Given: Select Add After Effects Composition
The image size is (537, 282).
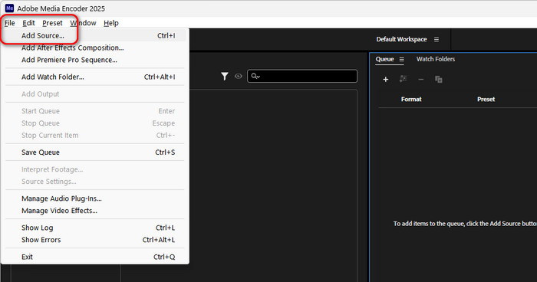Looking at the screenshot, I should (x=96, y=48).
